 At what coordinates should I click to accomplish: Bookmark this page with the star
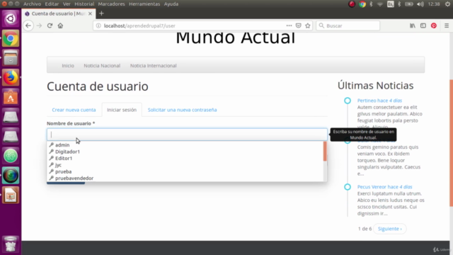(x=308, y=25)
